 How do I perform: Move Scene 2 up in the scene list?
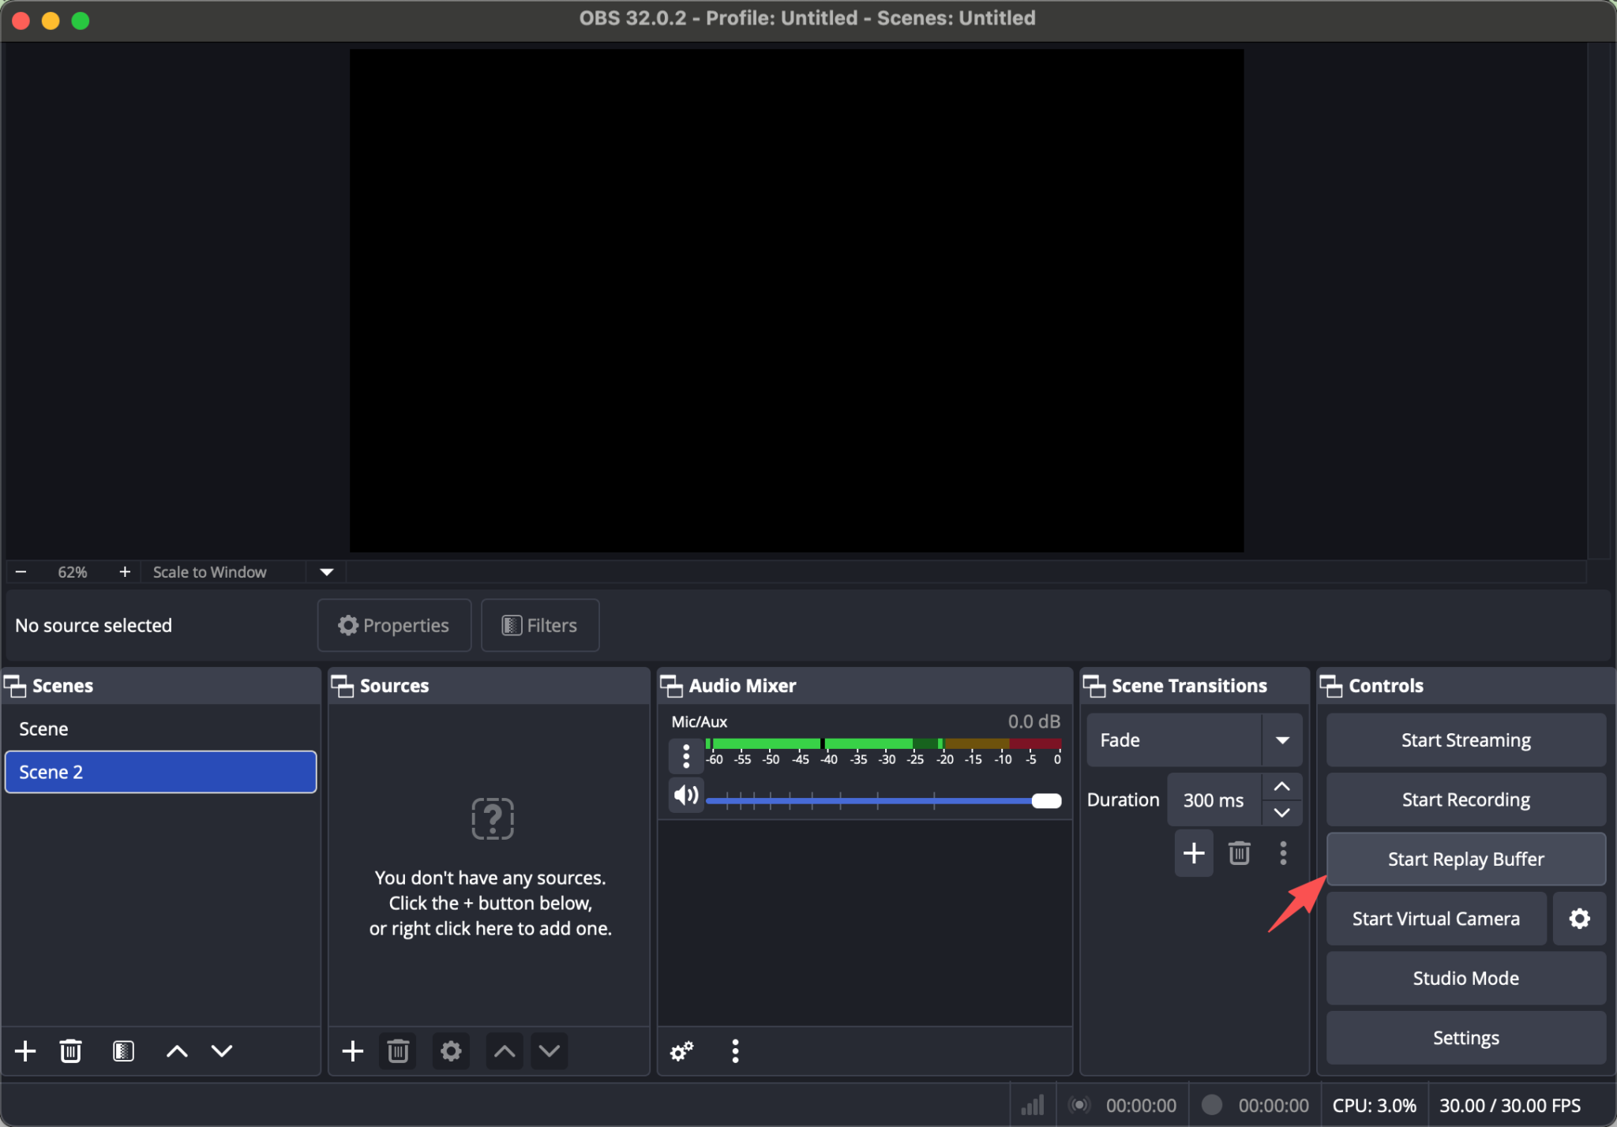(176, 1050)
